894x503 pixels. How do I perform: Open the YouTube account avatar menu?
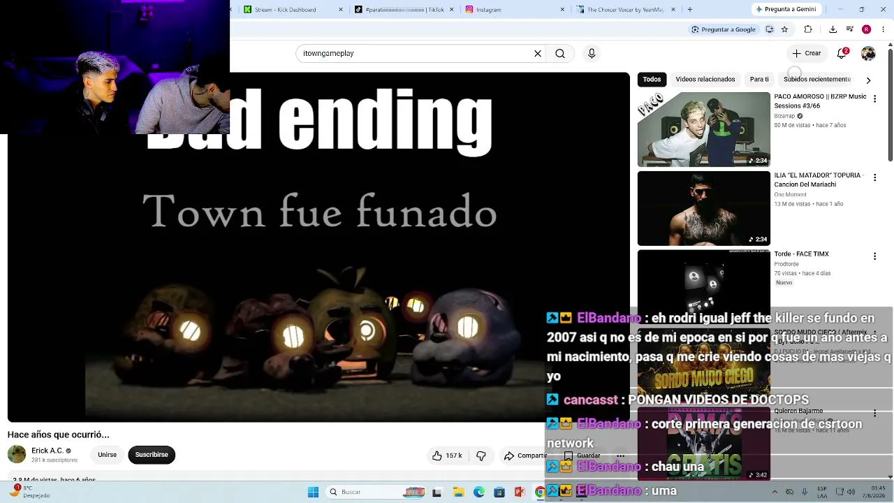point(868,53)
